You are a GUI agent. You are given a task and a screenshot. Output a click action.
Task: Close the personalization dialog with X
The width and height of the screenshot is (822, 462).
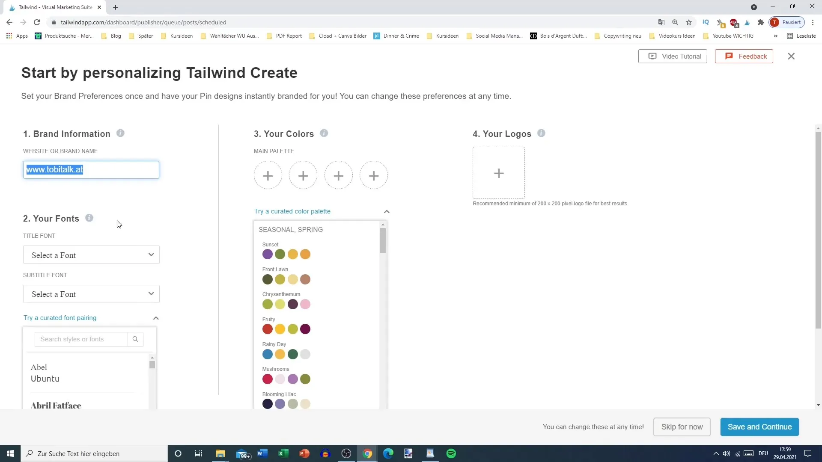[791, 56]
